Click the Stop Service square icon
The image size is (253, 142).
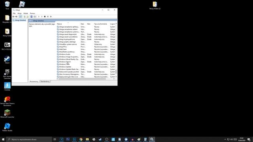point(45,17)
